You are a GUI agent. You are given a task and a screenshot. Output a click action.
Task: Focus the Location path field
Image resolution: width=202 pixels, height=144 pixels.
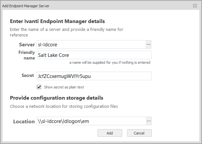[91, 121]
